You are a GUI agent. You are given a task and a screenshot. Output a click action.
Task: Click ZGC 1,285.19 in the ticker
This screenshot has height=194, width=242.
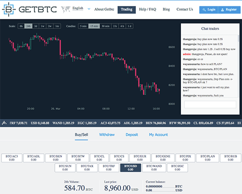[x=87, y=123]
